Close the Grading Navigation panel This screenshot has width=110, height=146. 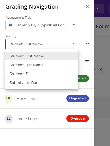(87, 7)
